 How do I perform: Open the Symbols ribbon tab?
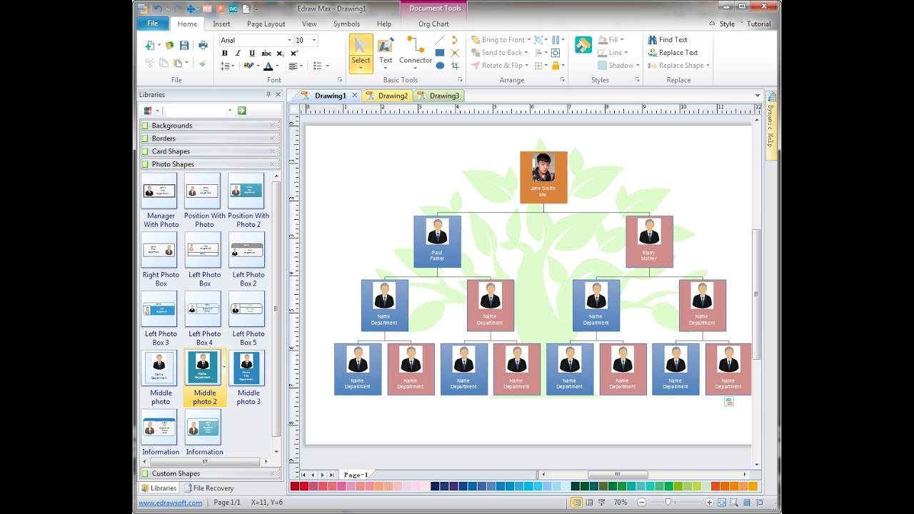[346, 24]
